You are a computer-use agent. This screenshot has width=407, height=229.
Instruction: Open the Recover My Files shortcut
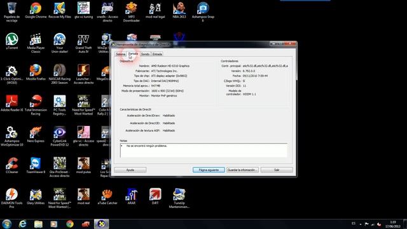[x=60, y=10]
